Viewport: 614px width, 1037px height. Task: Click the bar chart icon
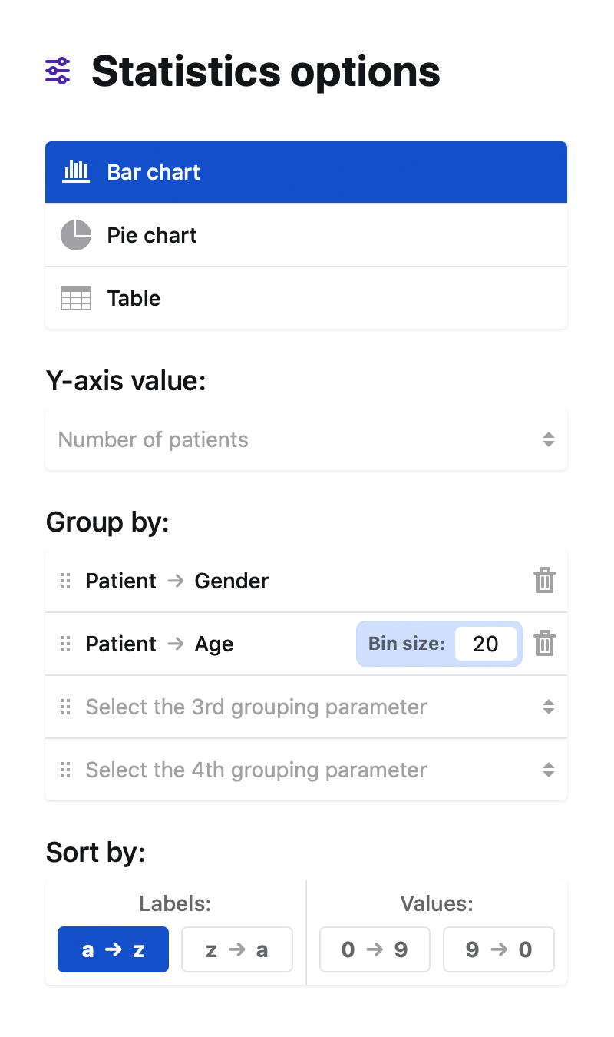click(76, 172)
